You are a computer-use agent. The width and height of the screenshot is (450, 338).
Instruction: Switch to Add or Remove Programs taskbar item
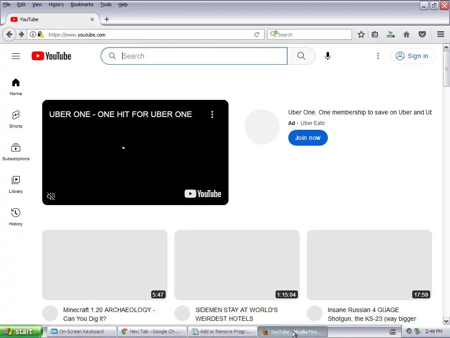[x=222, y=331]
